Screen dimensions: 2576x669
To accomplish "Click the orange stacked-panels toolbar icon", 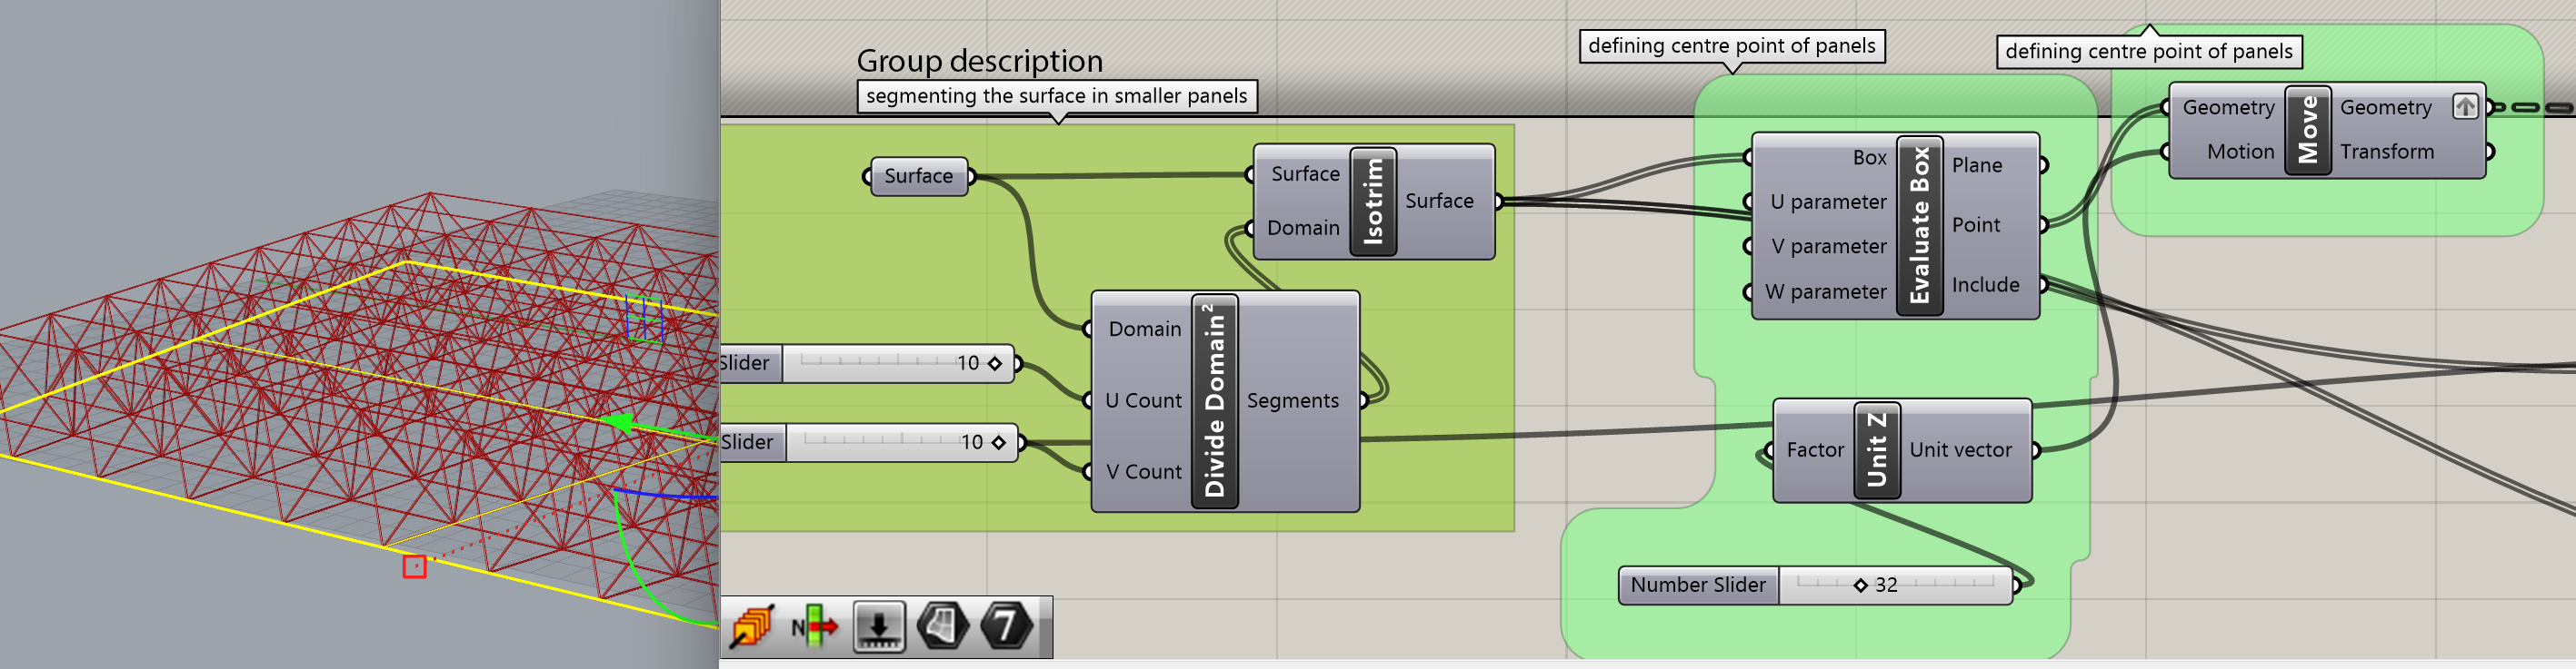I will [x=753, y=627].
